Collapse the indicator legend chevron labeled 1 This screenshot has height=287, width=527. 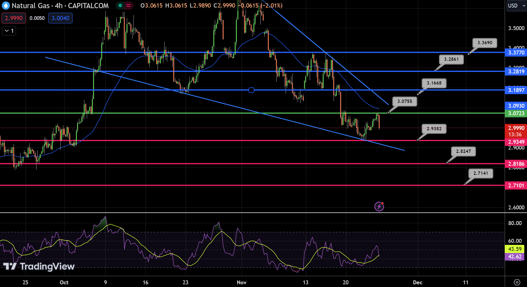click(9, 31)
